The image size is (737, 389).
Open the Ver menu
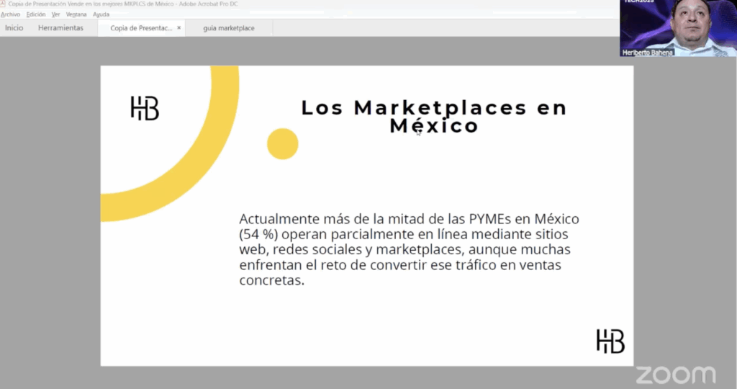point(55,14)
